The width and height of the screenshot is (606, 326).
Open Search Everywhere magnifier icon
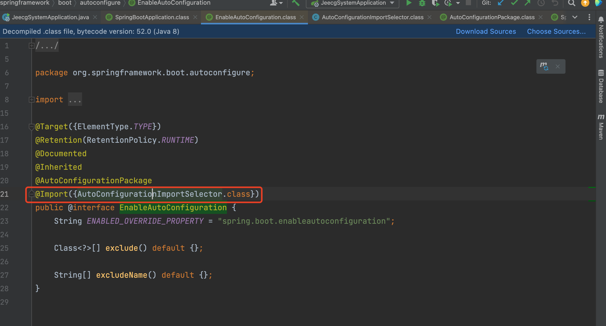[x=571, y=3]
